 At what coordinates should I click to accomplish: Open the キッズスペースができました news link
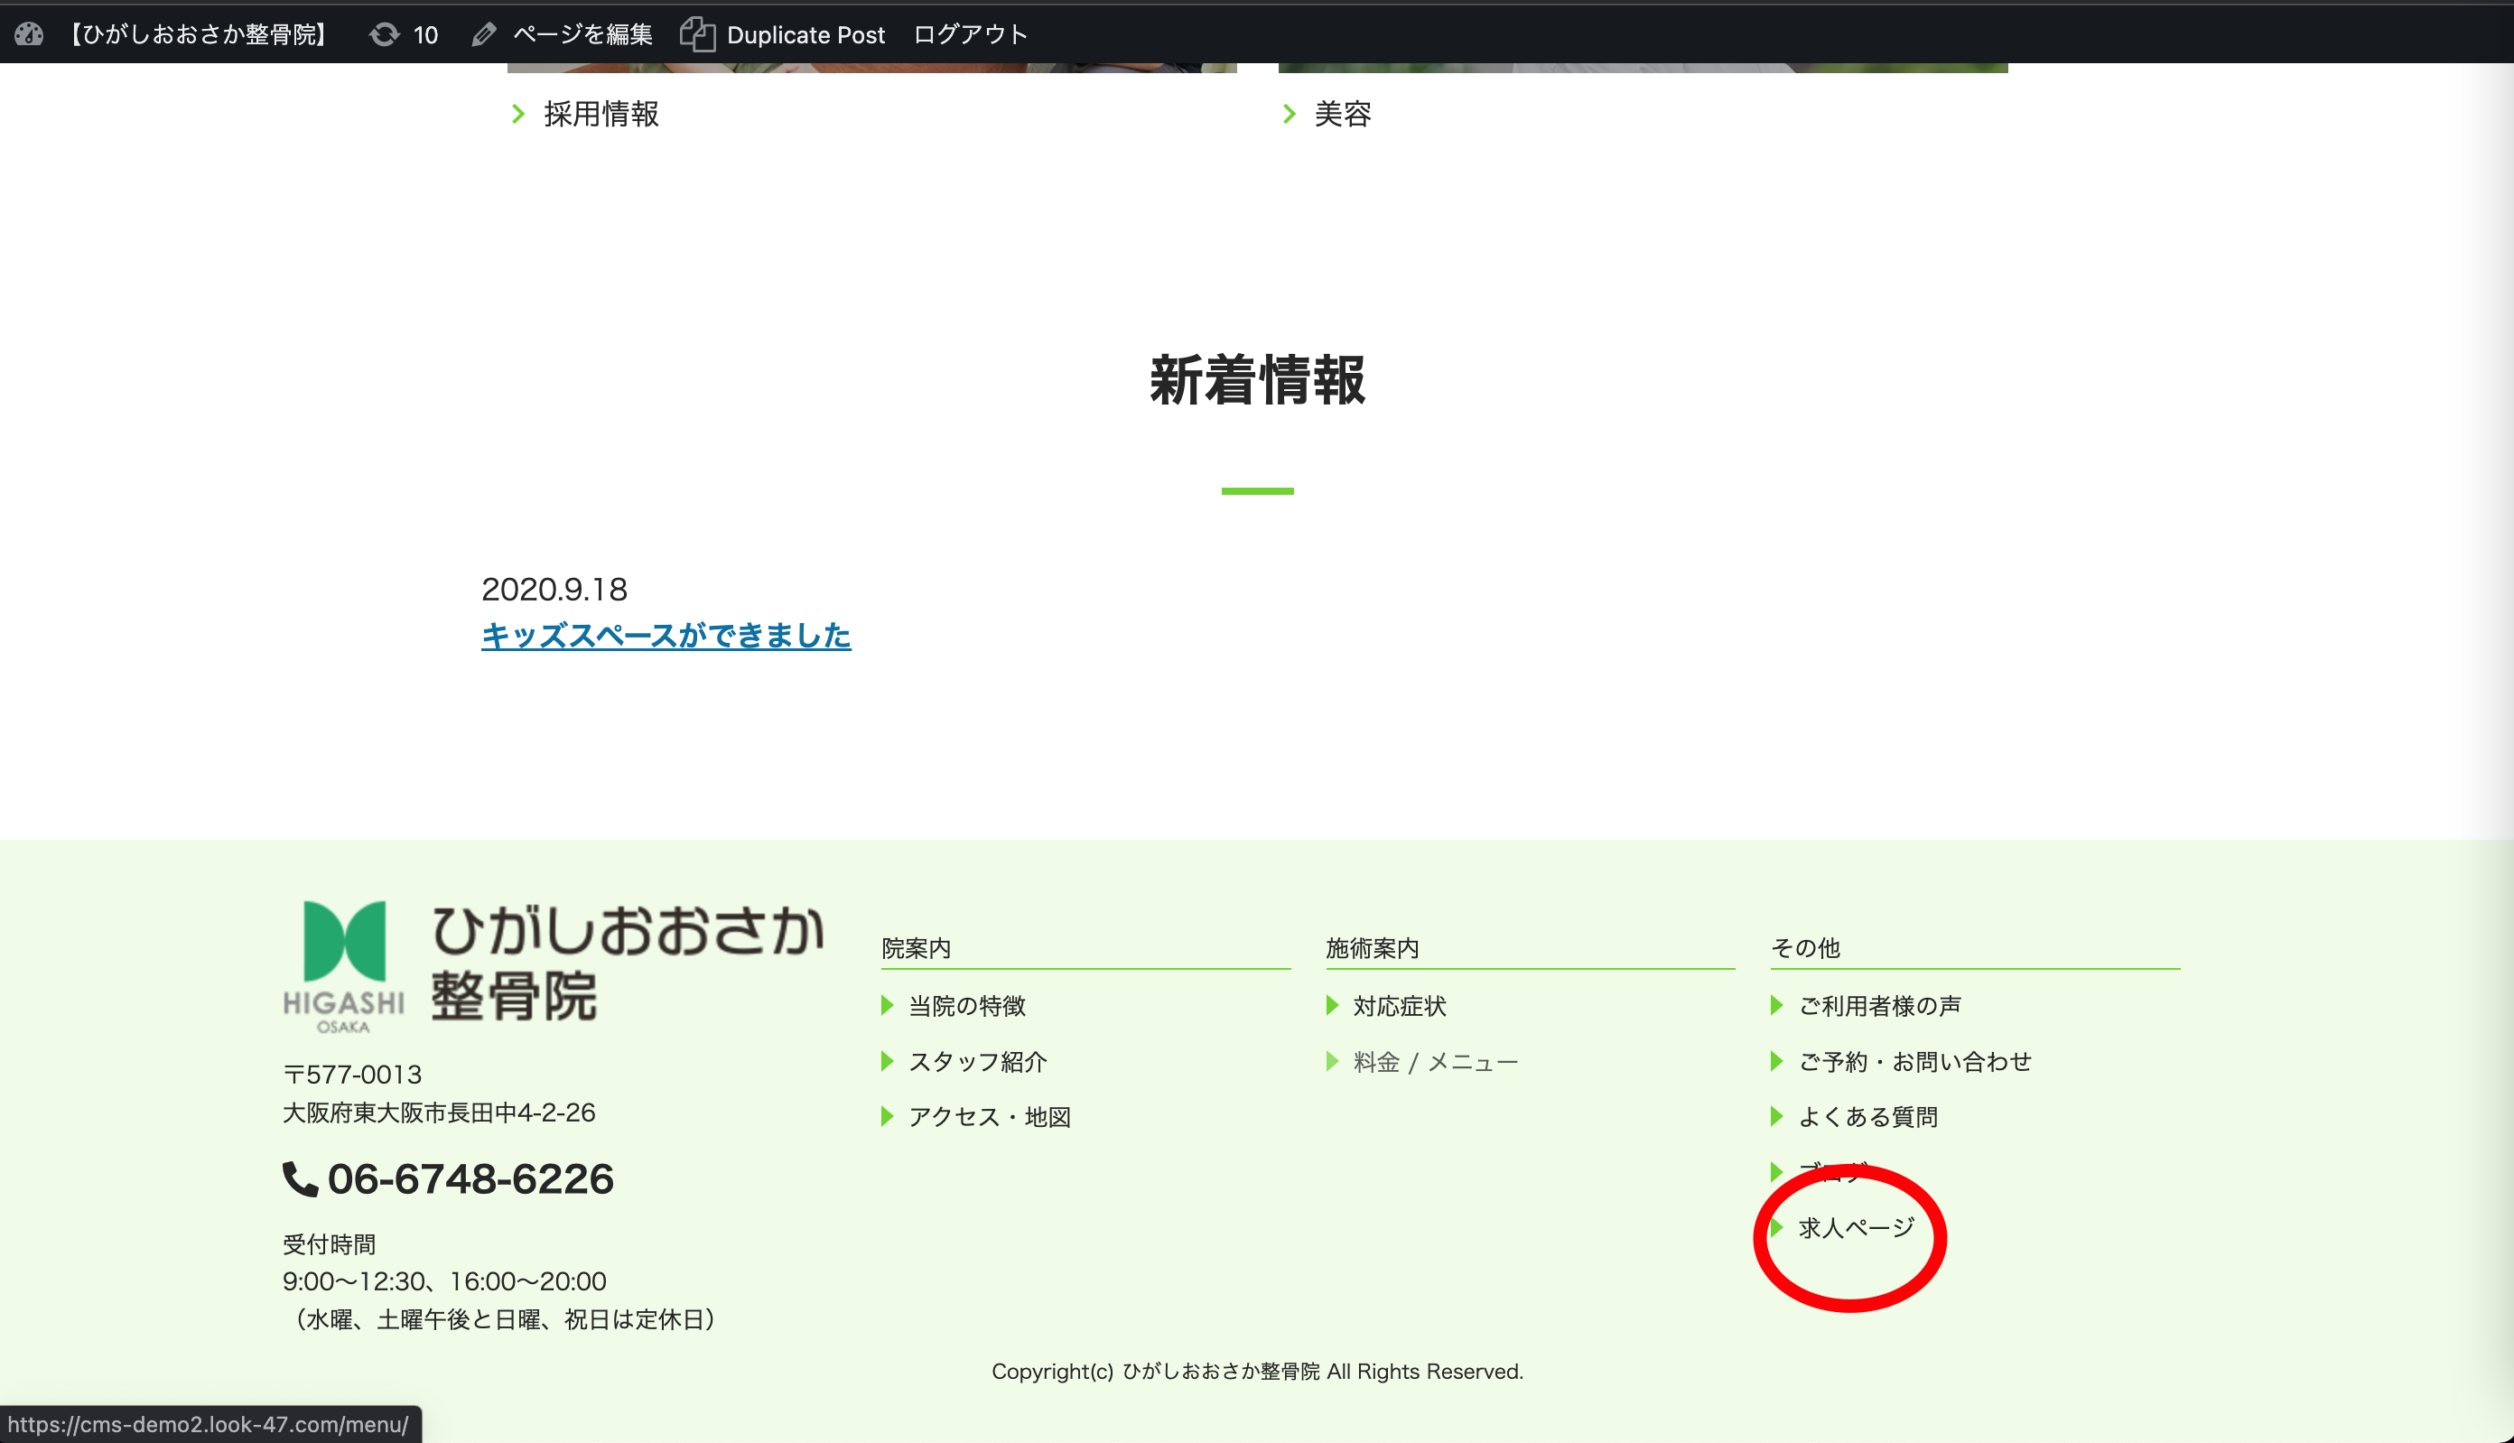[x=666, y=636]
